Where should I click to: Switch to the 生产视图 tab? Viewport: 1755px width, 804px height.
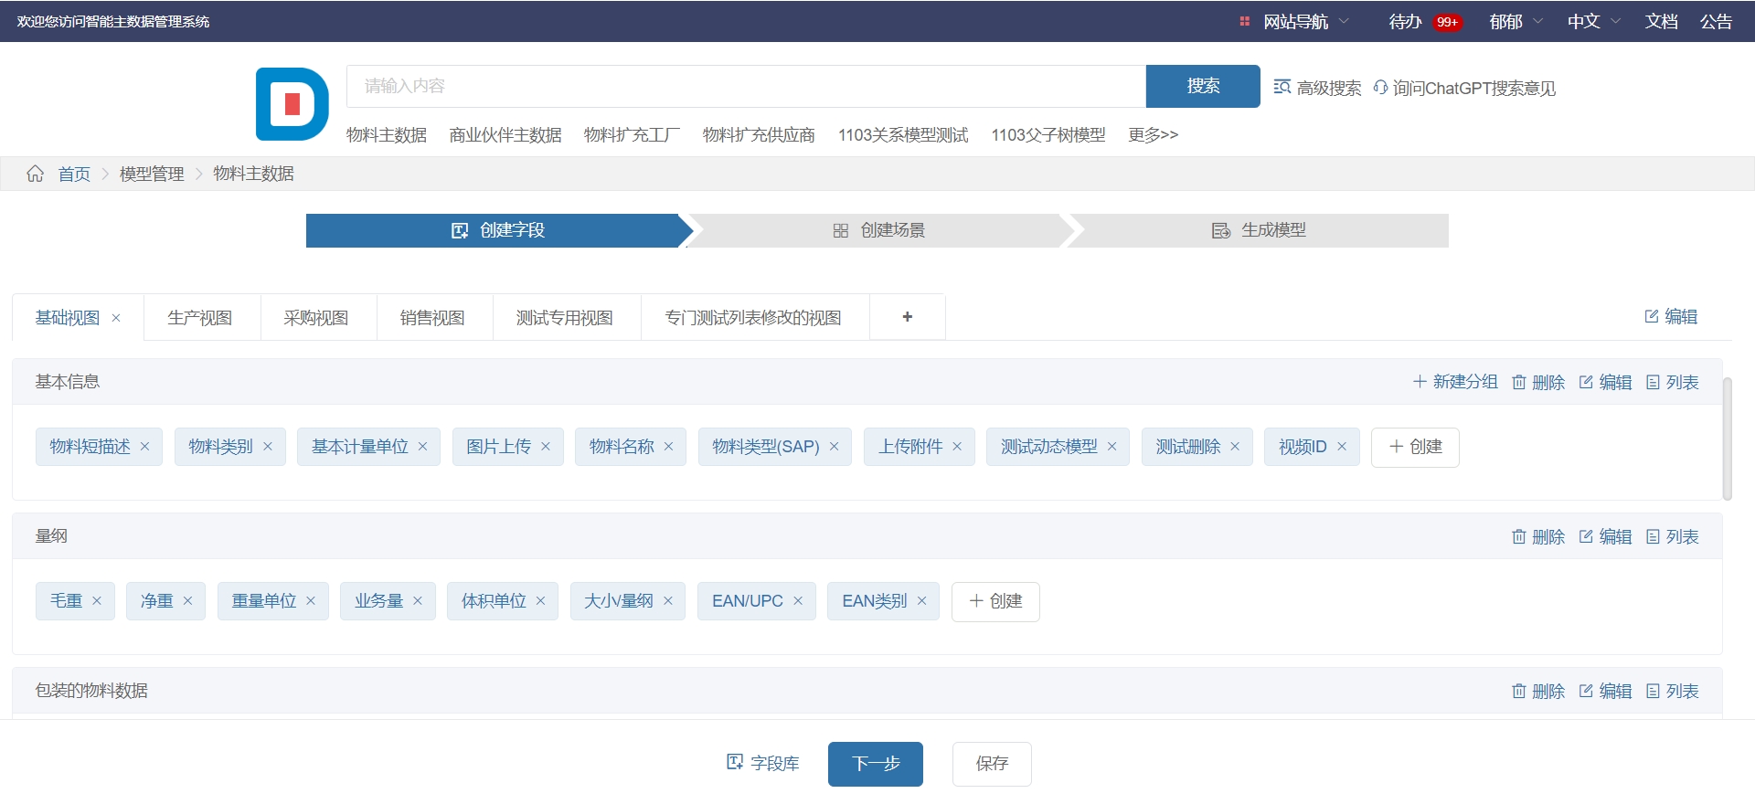click(200, 318)
